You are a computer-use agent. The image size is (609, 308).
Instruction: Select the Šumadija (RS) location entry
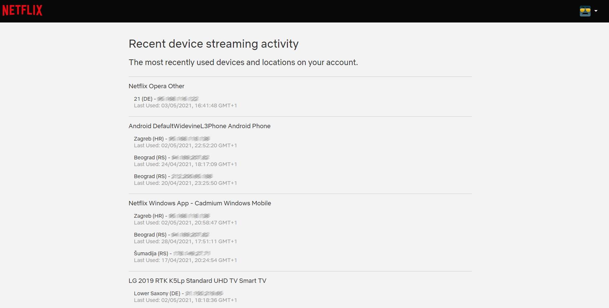[x=150, y=253]
